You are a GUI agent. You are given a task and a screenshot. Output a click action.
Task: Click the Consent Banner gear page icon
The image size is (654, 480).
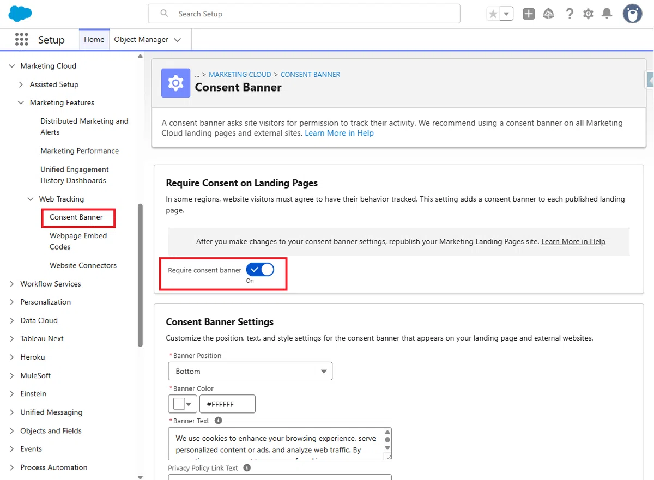pos(175,83)
